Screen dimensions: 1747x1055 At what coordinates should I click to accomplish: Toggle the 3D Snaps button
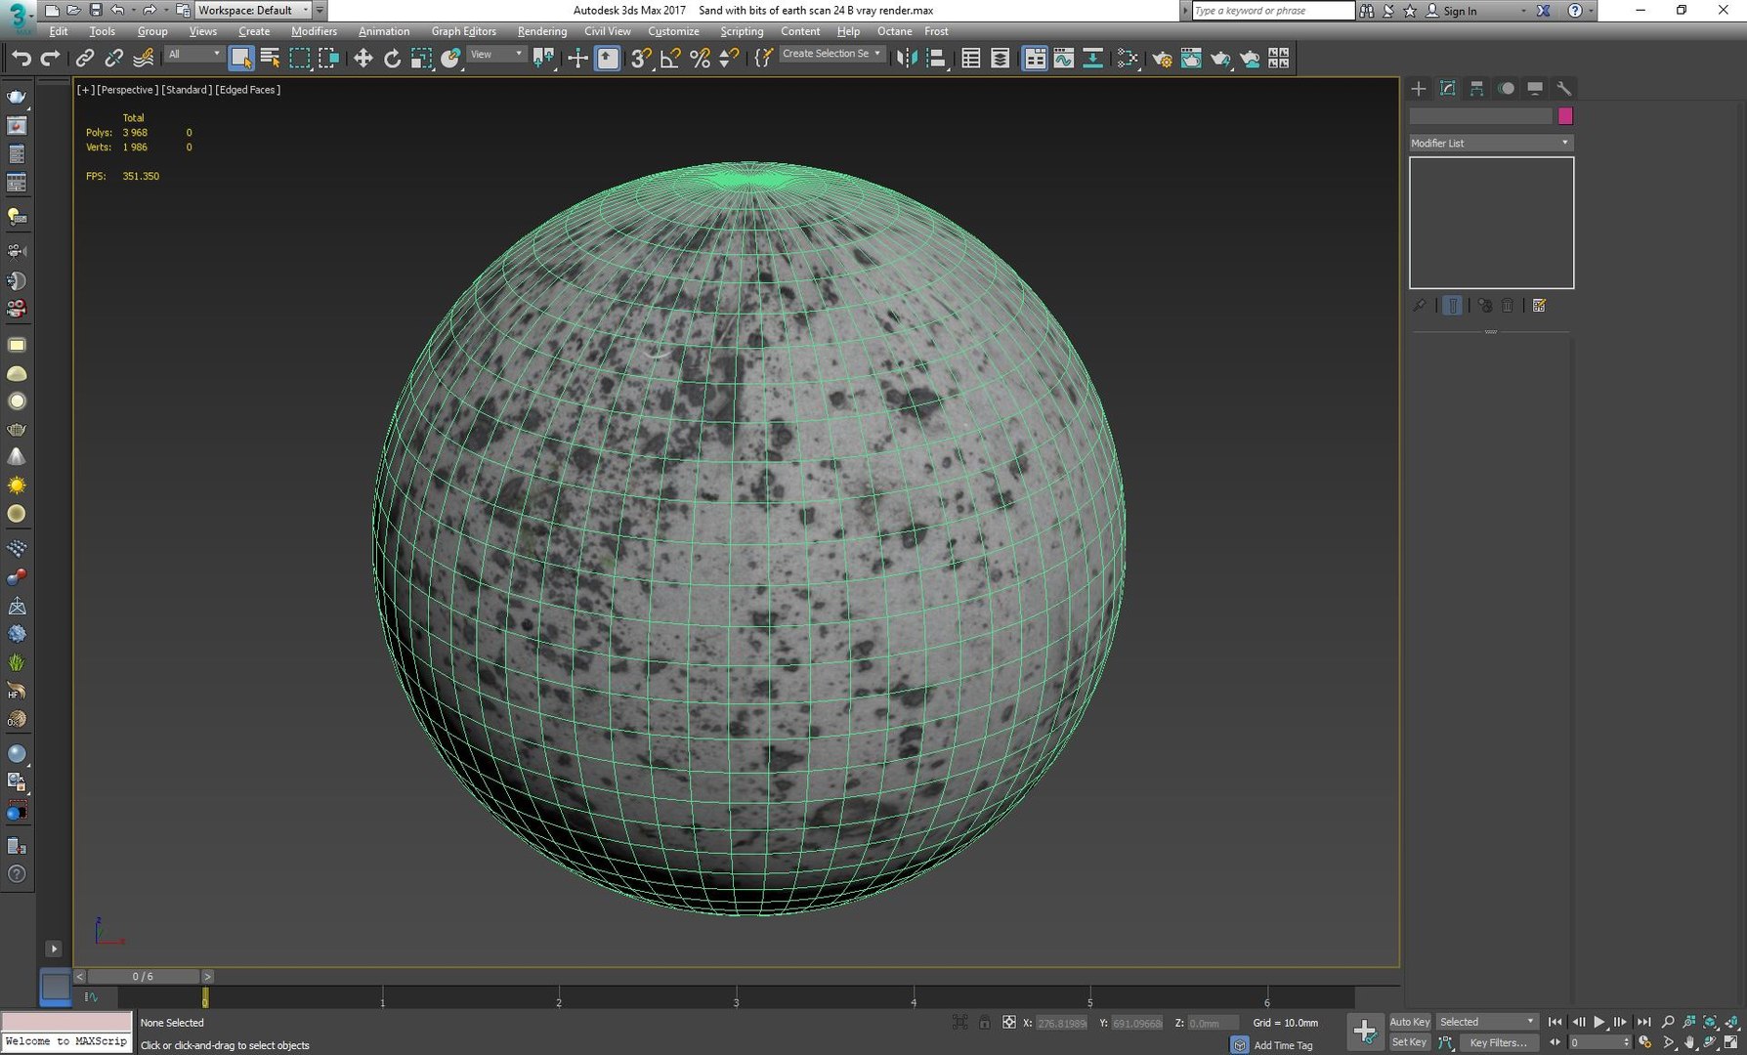tap(641, 59)
